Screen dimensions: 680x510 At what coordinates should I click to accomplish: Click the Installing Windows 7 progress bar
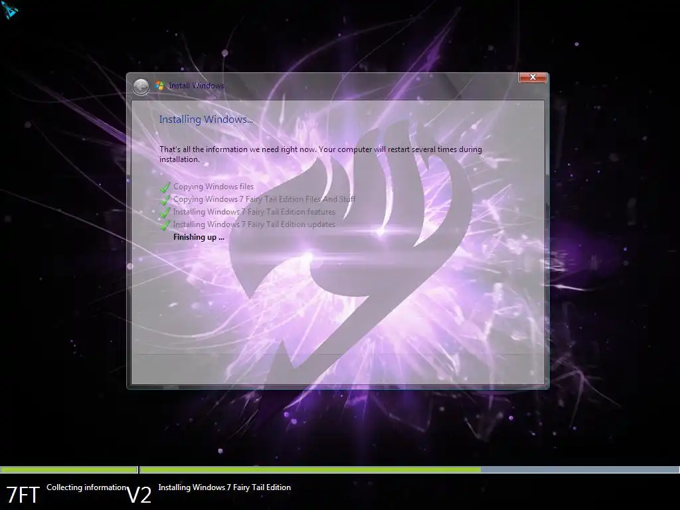pyautogui.click(x=409, y=469)
